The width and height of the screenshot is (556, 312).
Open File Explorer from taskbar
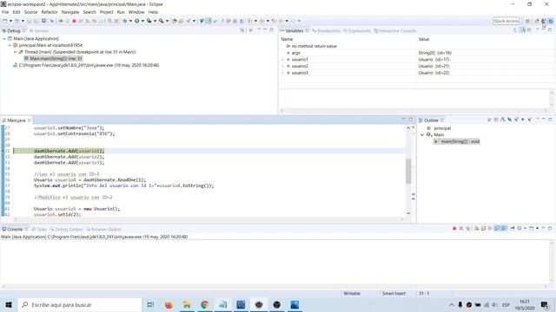[x=187, y=304]
